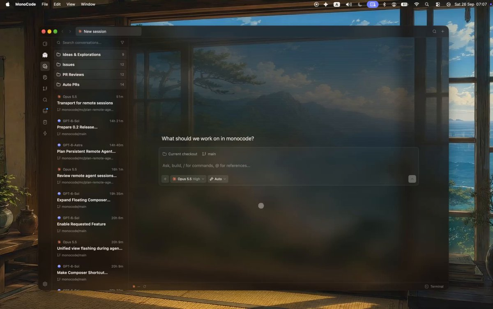Click the inbox icon with notification dot
Image resolution: width=493 pixels, height=309 pixels.
pyautogui.click(x=45, y=111)
